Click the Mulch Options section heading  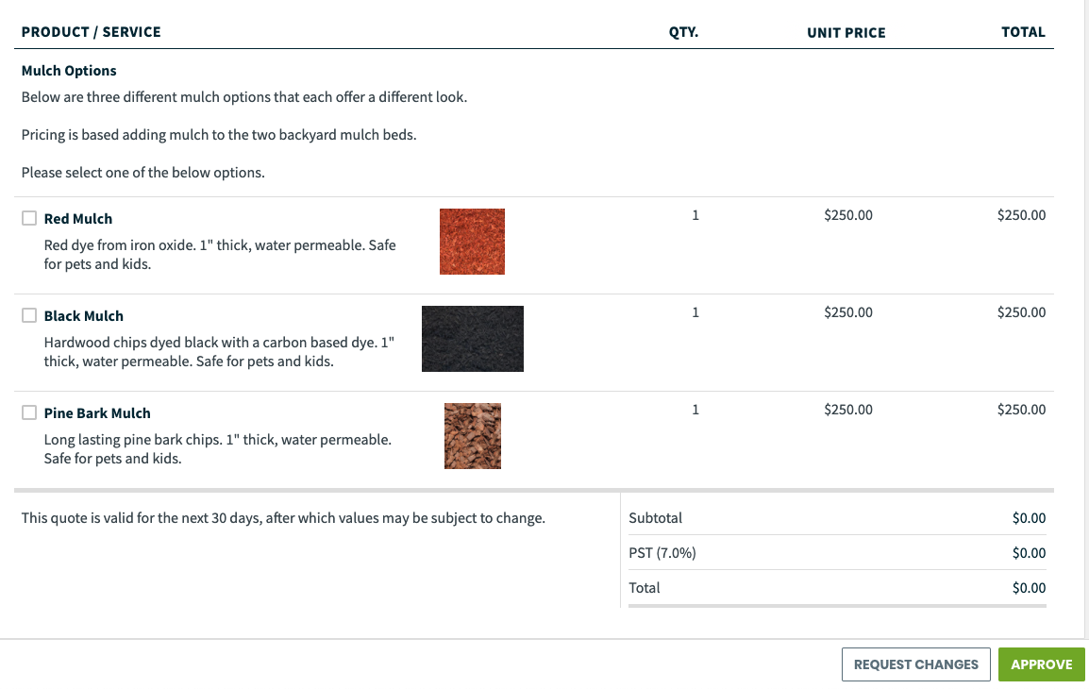point(69,70)
